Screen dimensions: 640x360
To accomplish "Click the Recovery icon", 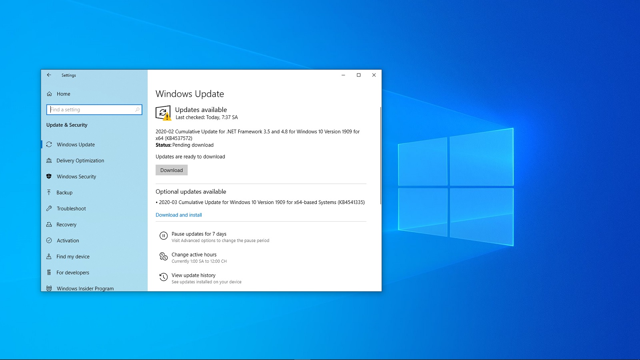I will pos(49,224).
